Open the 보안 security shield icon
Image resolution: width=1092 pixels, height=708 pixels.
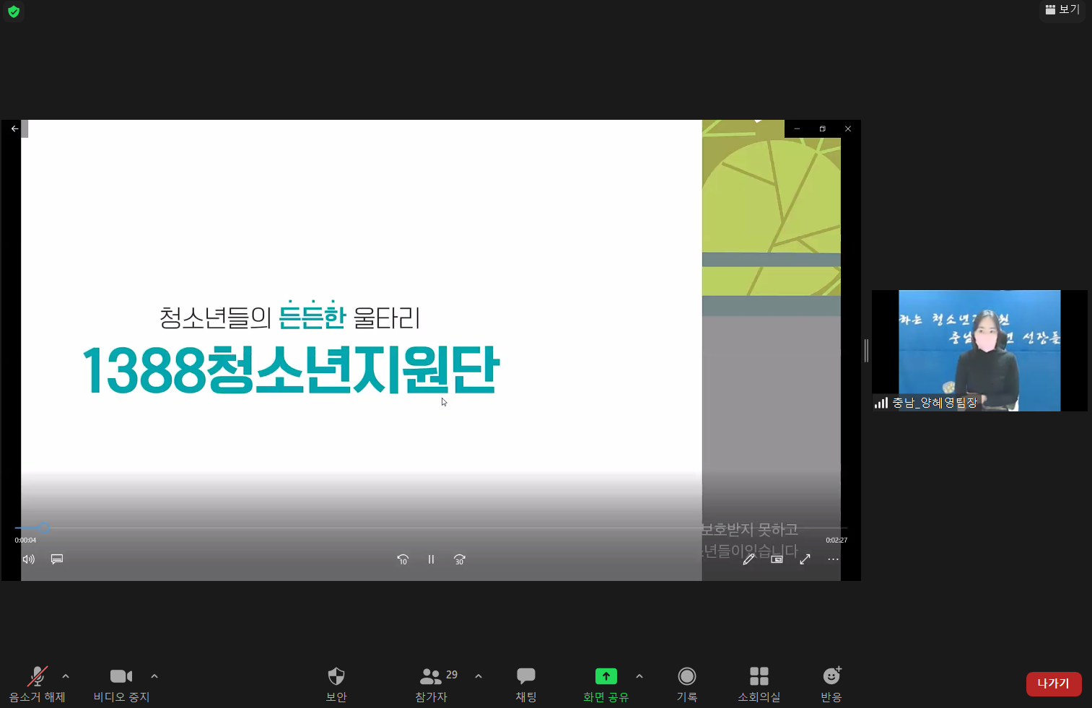tap(336, 683)
